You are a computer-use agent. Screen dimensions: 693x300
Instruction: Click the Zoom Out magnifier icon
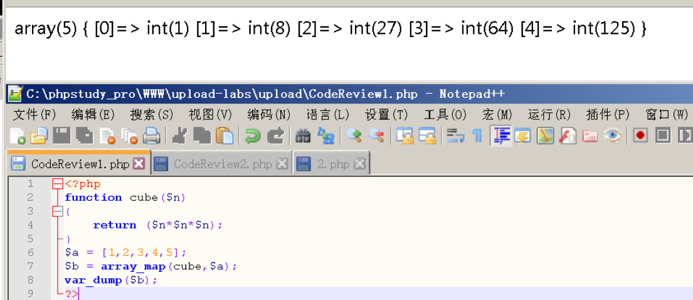(377, 136)
